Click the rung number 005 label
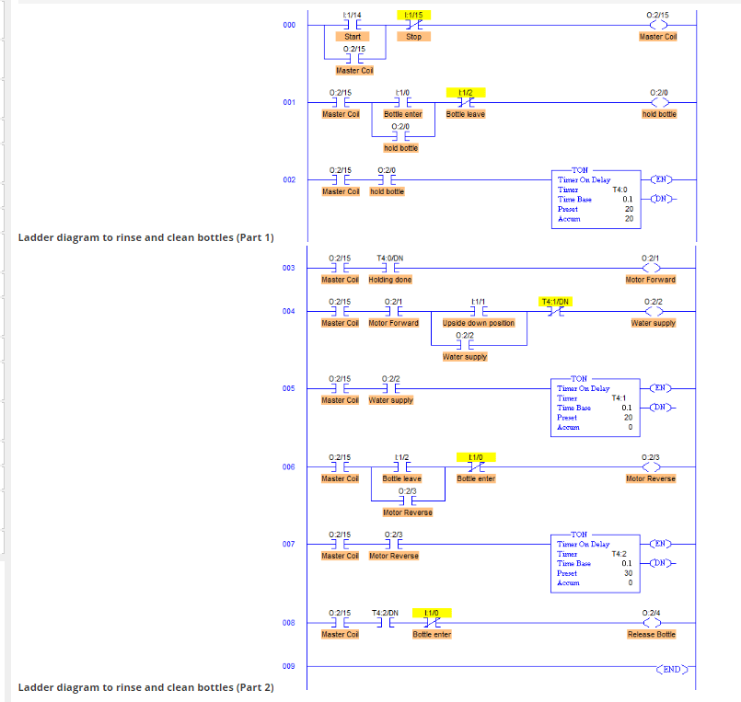Viewport: 741px width, 702px height. tap(288, 389)
